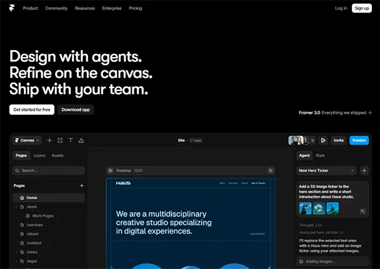This screenshot has height=269, width=380.
Task: Click the Framer logo in the top navigation
Action: pos(11,8)
